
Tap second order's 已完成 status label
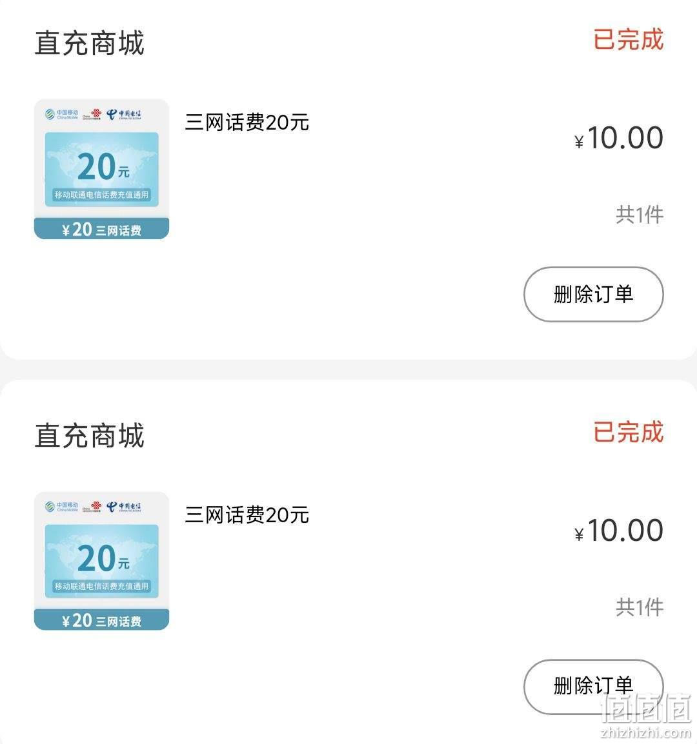point(628,432)
